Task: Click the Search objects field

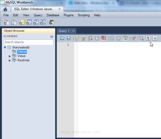Action: (29, 42)
